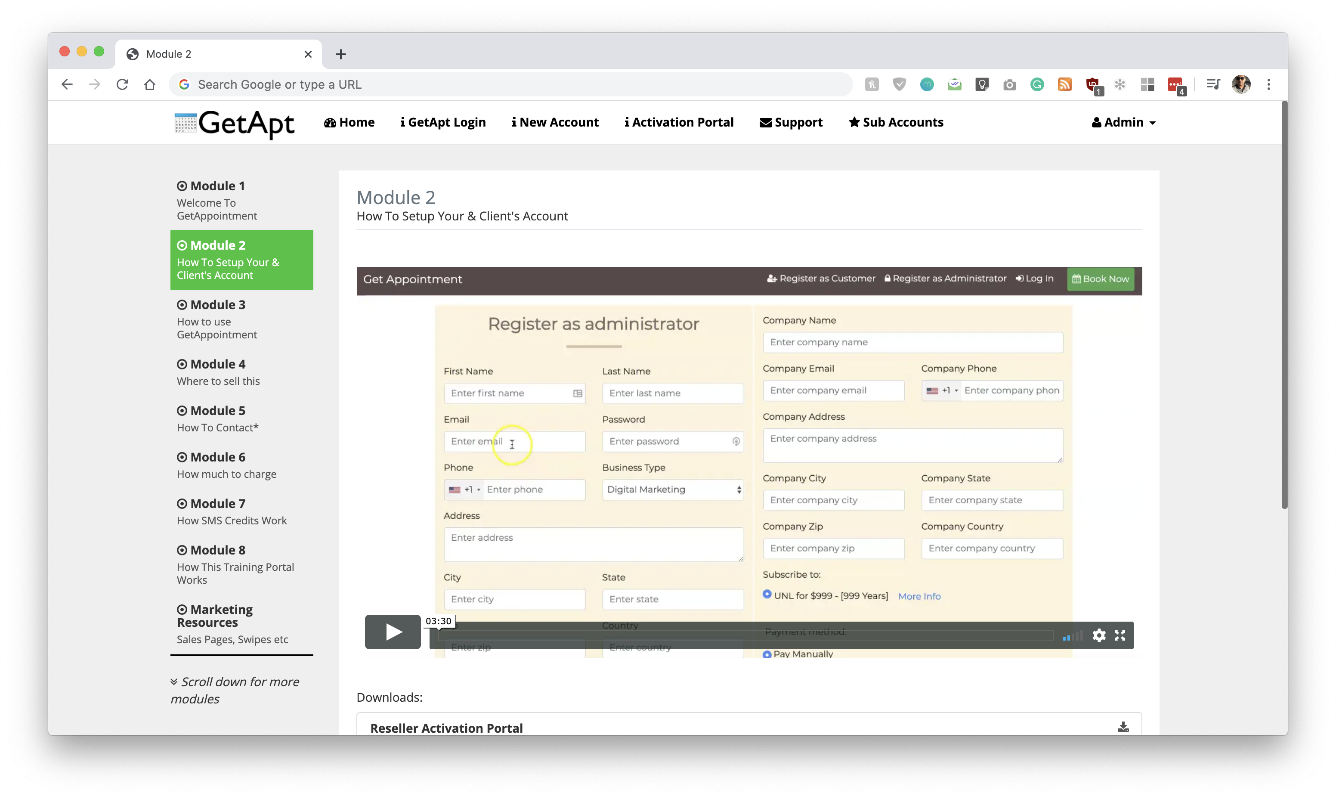The width and height of the screenshot is (1336, 799).
Task: Download the Reseller Activation Portal file
Action: 1123,727
